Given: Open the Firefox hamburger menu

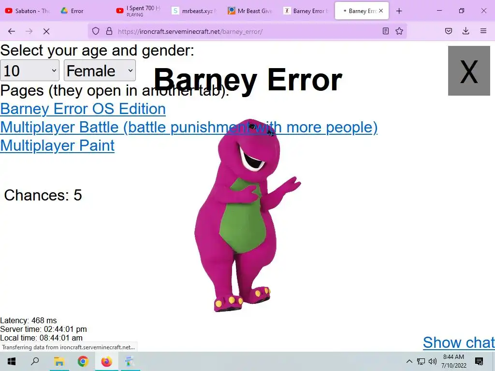Looking at the screenshot, I should (x=483, y=31).
